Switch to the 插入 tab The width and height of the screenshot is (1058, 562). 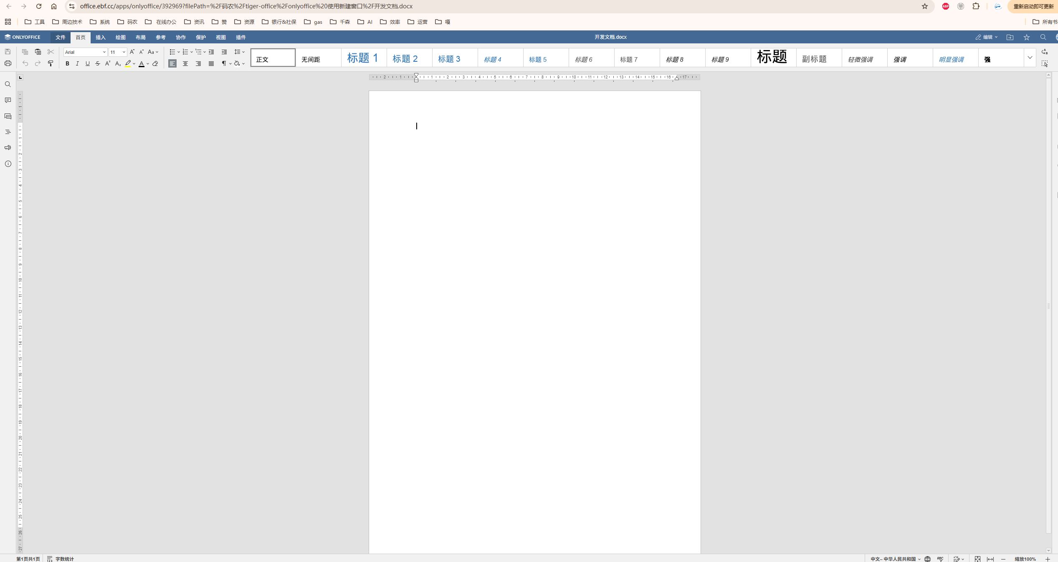[x=101, y=37]
